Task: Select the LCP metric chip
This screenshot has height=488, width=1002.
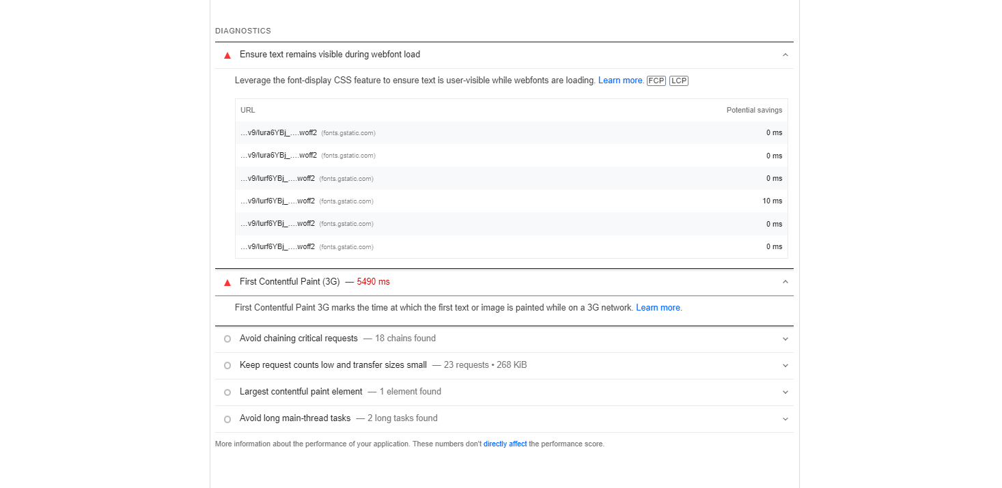Action: (678, 81)
